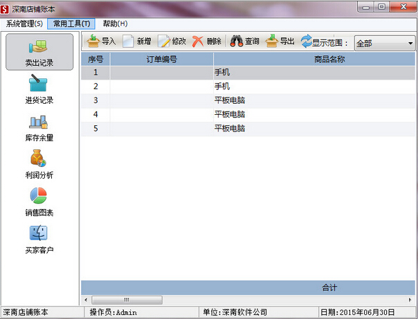Click the refresh arrows icon beside 显示范围
Viewport: 418px width, 319px height.
(306, 42)
